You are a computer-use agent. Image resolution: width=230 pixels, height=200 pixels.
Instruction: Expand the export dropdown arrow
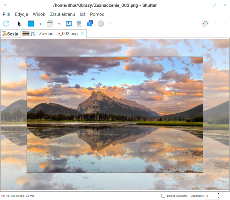coord(225,24)
